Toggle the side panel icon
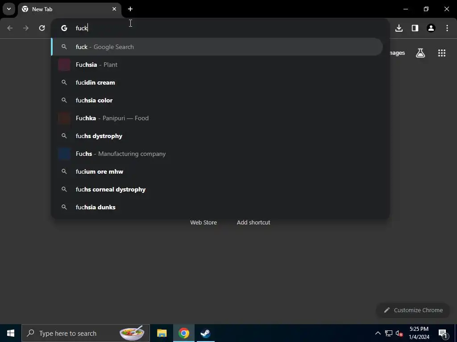This screenshot has height=342, width=457. 415,28
